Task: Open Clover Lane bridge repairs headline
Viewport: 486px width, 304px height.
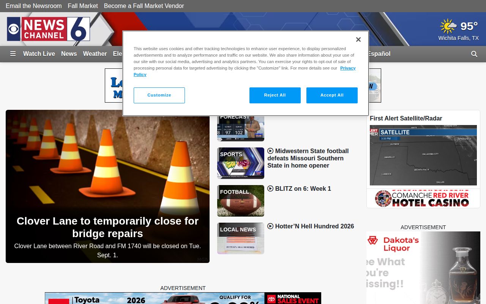Action: pos(107,227)
